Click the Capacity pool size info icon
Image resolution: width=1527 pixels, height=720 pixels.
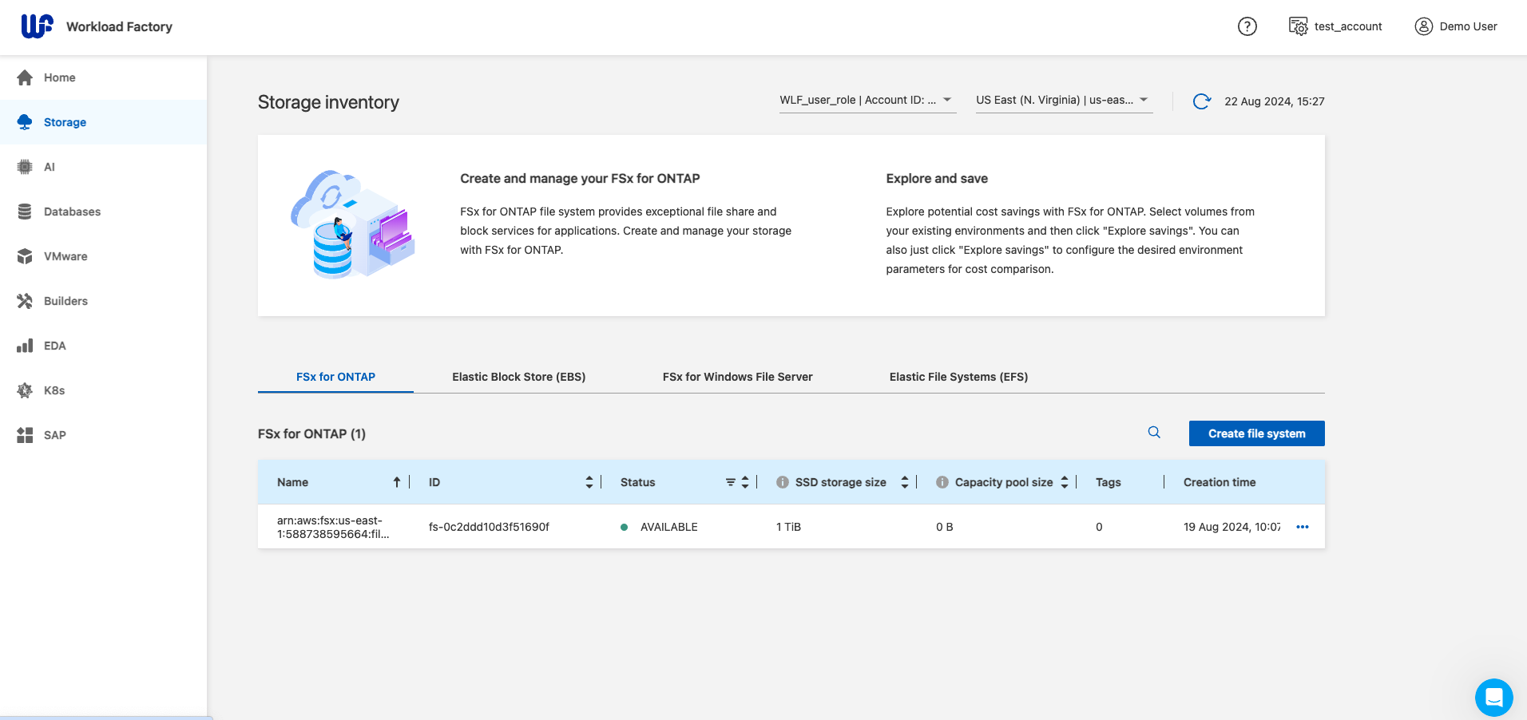(x=942, y=482)
